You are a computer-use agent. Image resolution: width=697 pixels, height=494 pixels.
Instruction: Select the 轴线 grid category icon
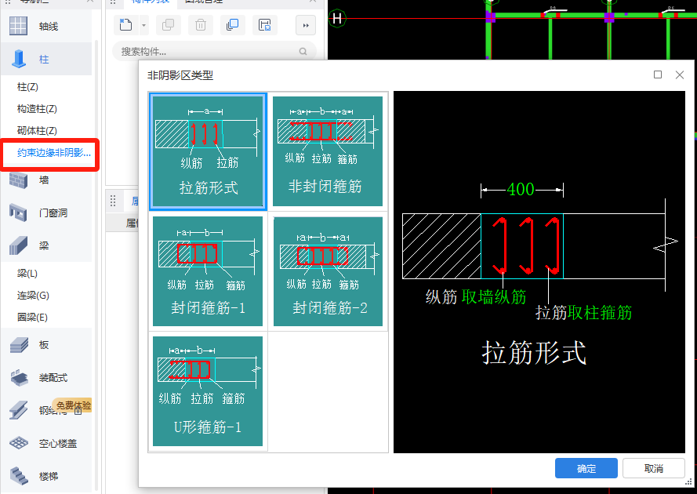(18, 26)
